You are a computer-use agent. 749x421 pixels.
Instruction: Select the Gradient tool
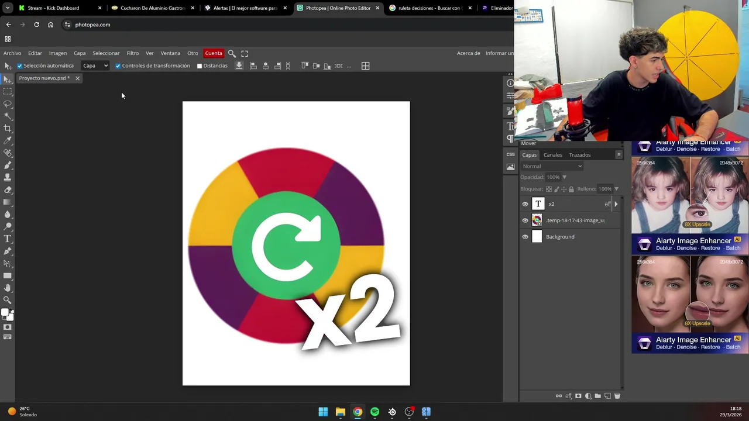[x=8, y=202]
